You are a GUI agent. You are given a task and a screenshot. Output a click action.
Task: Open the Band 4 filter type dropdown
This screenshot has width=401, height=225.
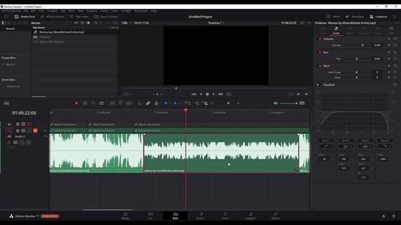(385, 146)
